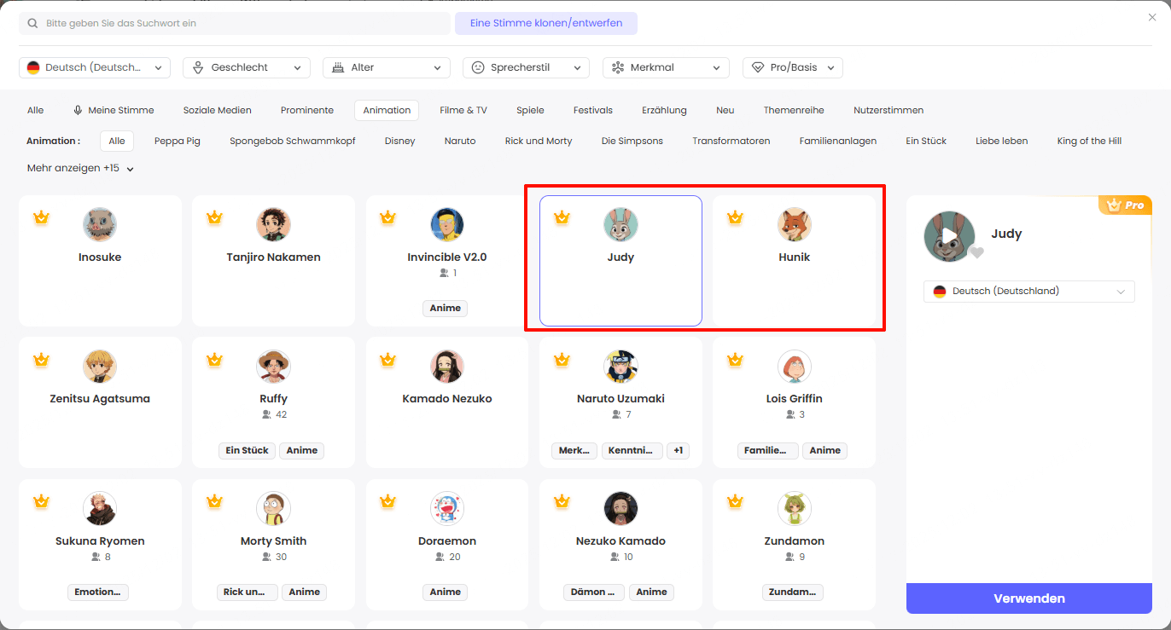Choose the Doraemon avatar icon
1171x630 pixels.
click(x=447, y=508)
